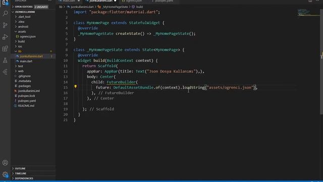Open the Extensions view

coord(5,49)
